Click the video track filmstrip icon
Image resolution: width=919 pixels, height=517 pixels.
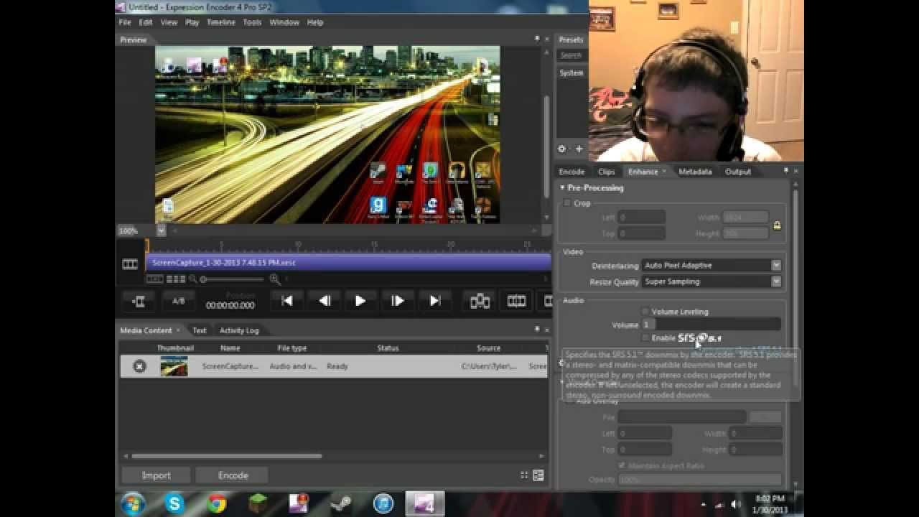click(130, 264)
